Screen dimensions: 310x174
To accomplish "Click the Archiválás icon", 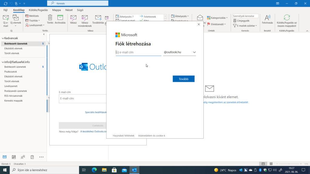I will (x=60, y=18).
